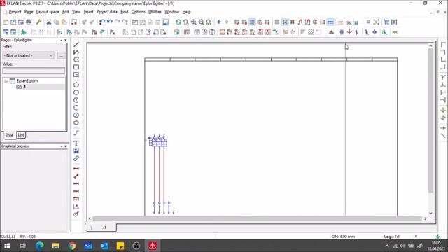The image size is (448, 252).
Task: Select the first Circle drawing tool
Action: 76,85
